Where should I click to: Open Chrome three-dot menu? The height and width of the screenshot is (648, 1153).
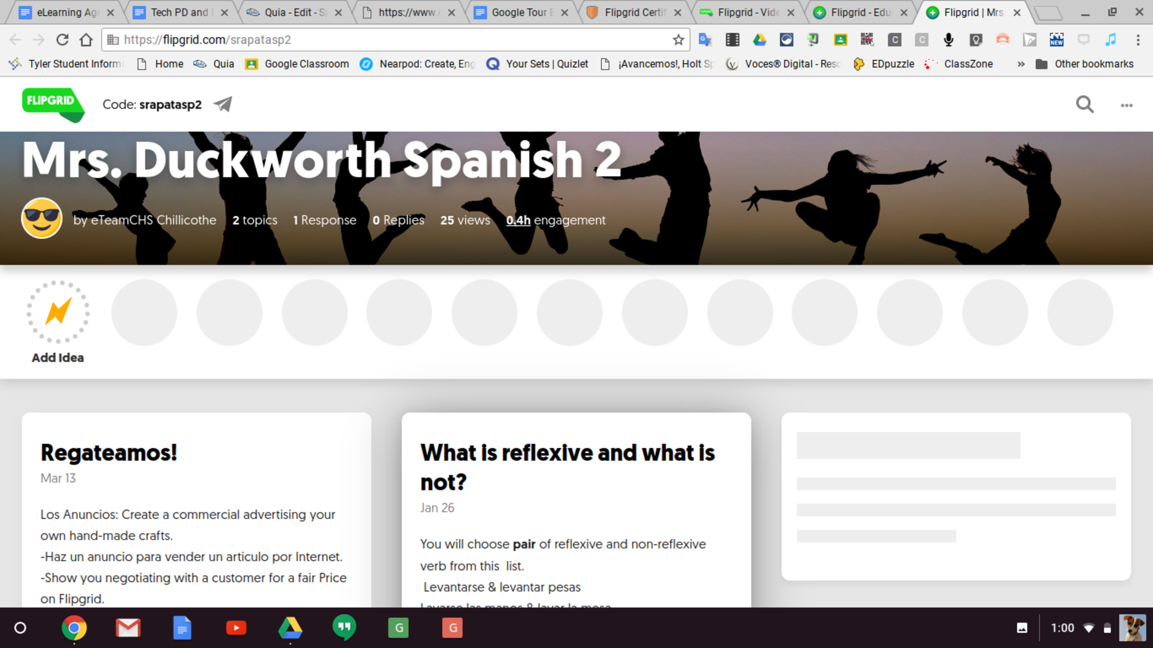pos(1138,40)
